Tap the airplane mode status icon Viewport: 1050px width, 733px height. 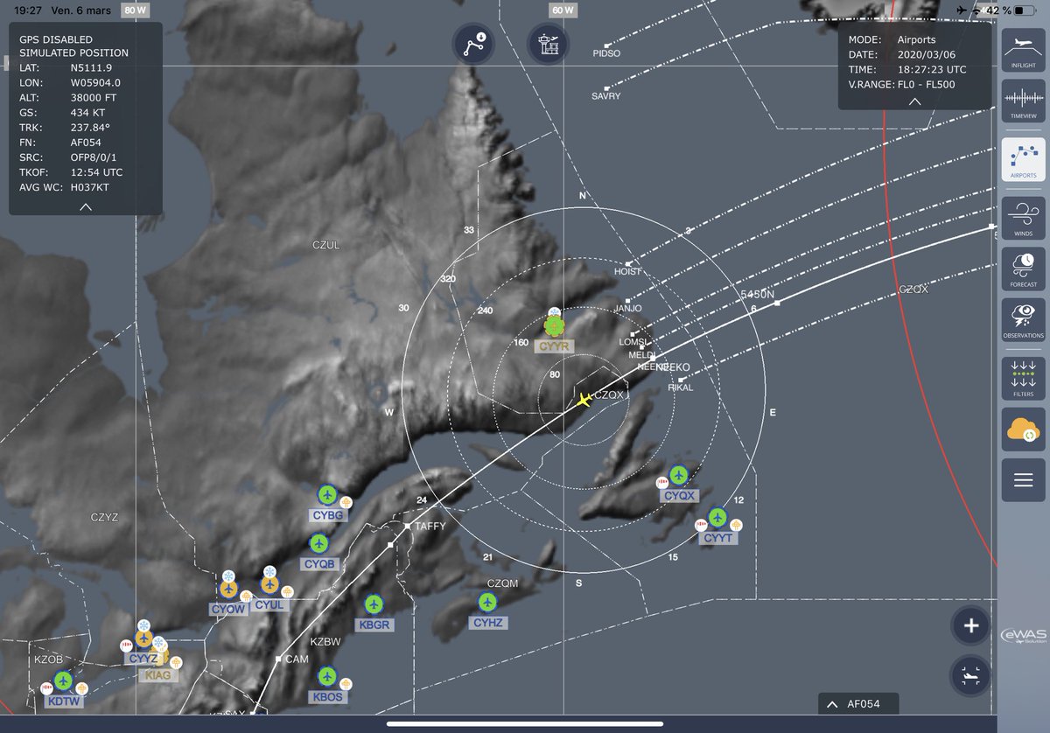coord(962,10)
